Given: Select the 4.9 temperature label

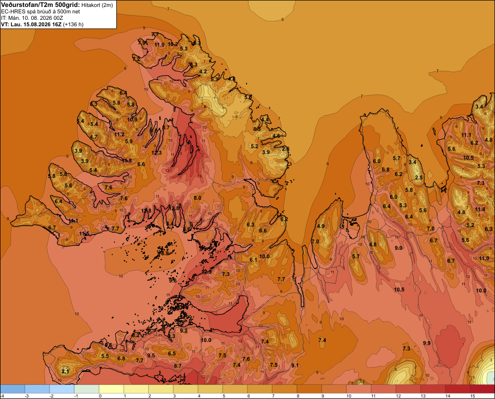Looking at the screenshot, I should [321, 226].
